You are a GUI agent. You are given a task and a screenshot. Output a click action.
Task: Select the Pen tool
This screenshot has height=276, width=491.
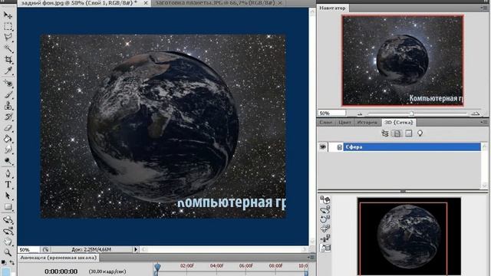tap(8, 173)
